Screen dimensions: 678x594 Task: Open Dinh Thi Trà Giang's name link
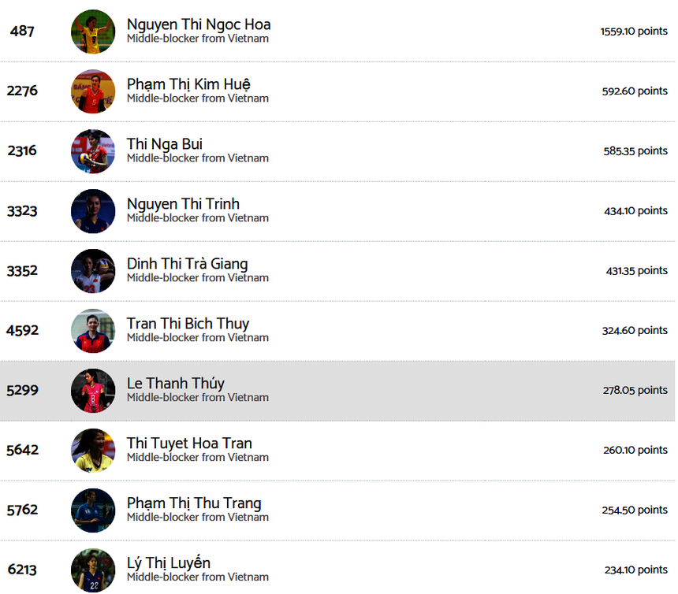[187, 264]
